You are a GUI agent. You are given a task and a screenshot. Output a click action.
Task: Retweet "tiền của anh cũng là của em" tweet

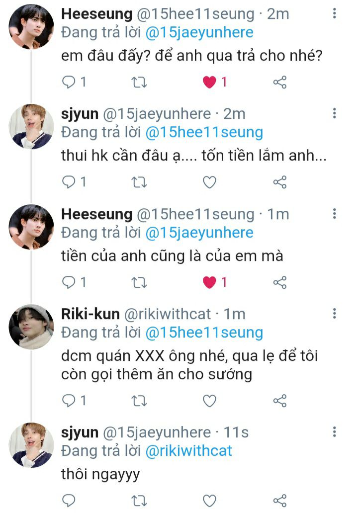tap(139, 282)
